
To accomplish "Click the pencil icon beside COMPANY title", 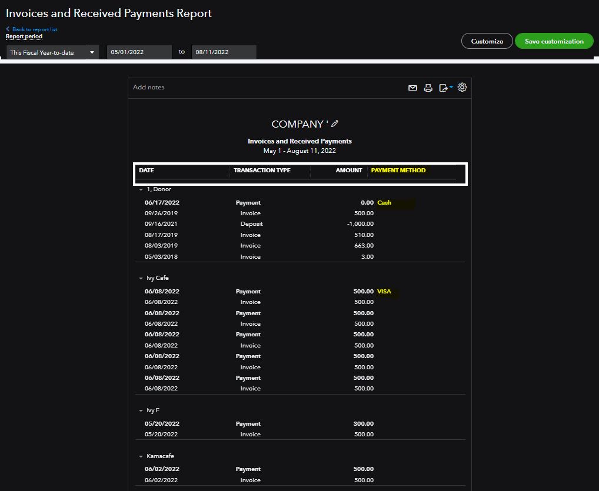I will coord(335,123).
